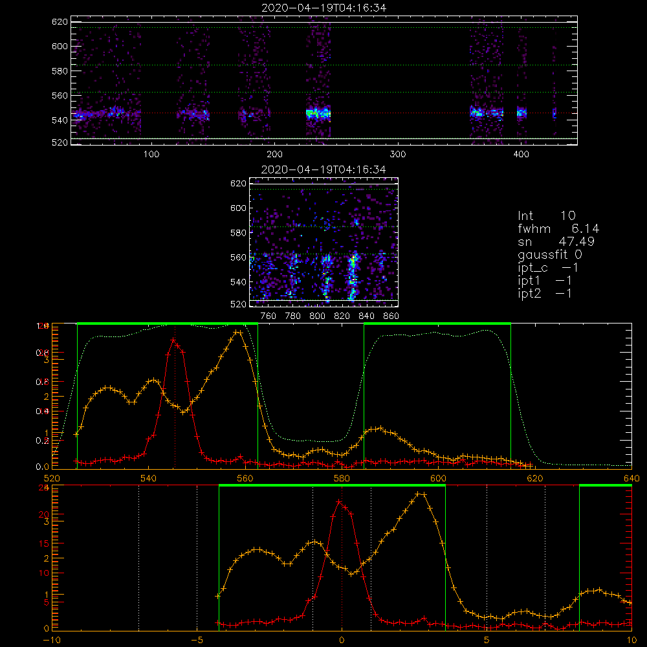The width and height of the screenshot is (647, 647).
Task: Click the third plot x-axis label 600
Action: point(439,478)
